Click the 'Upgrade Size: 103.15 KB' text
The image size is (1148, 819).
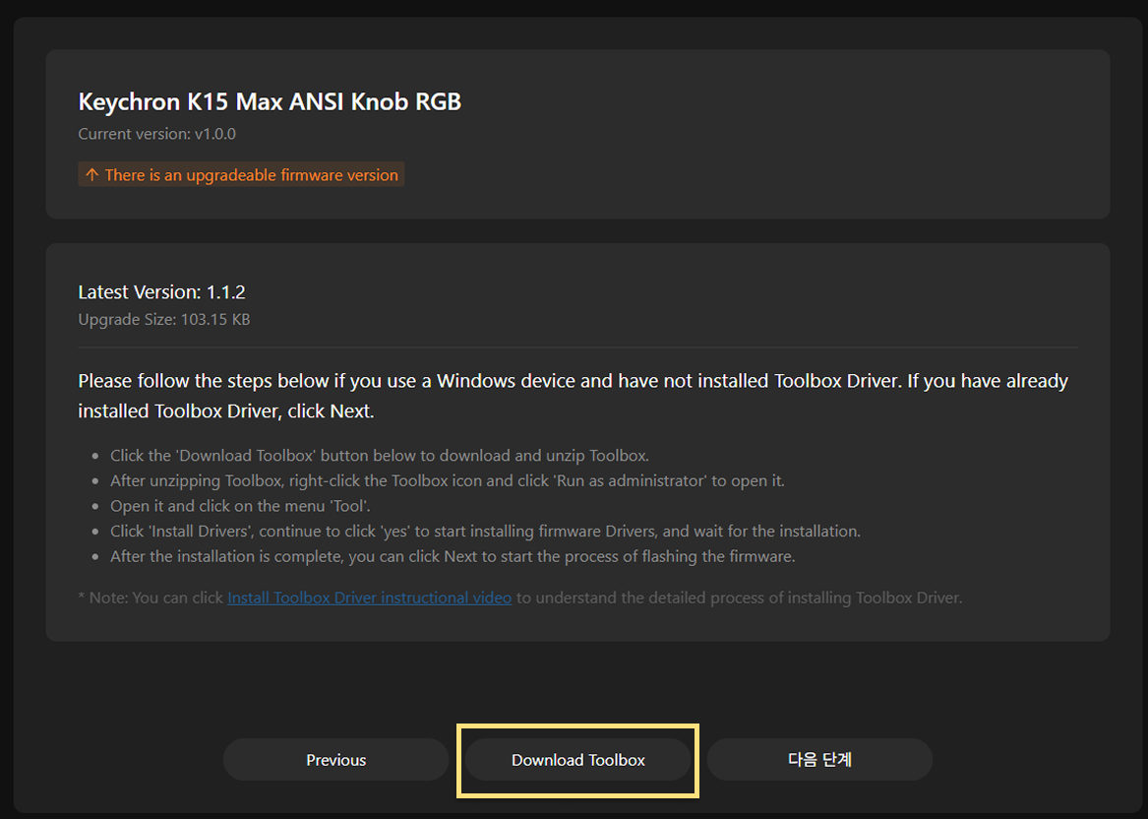click(163, 320)
